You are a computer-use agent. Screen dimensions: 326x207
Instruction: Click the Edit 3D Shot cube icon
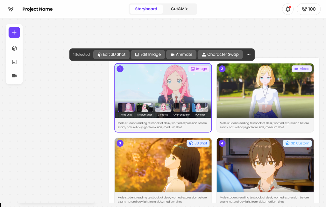[99, 54]
